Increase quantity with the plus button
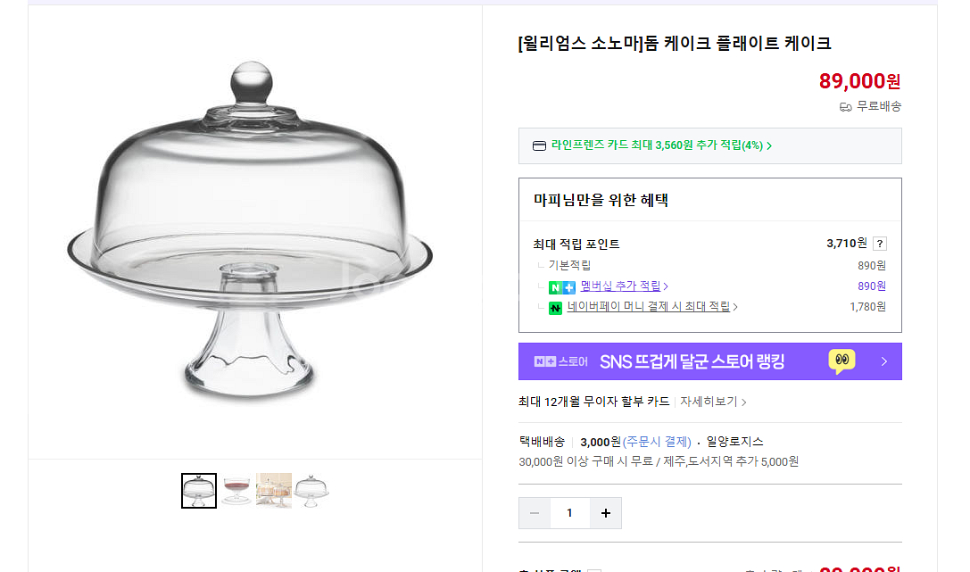The width and height of the screenshot is (970, 572). (x=605, y=513)
